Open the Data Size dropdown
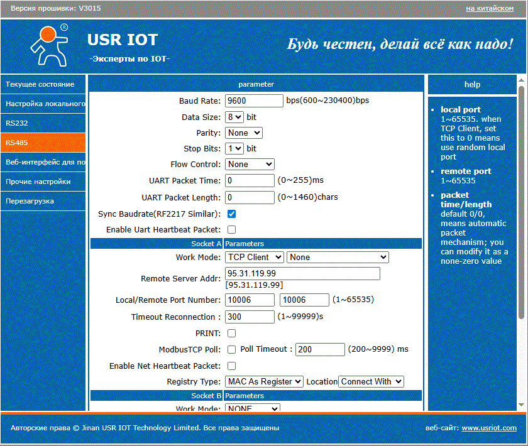The width and height of the screenshot is (528, 446). point(234,117)
